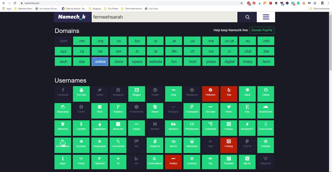
Task: Click the red Roblox tile
Action: coord(173,162)
